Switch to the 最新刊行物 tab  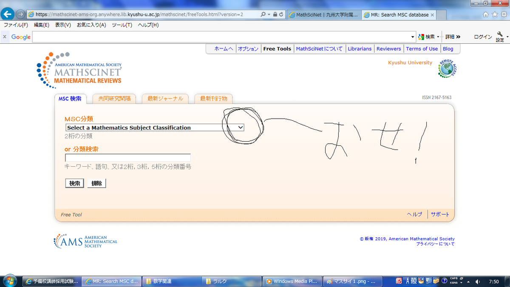[x=214, y=99]
